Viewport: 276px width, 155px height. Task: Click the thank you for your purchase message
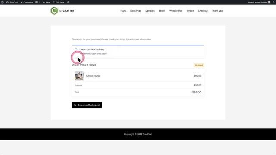pyautogui.click(x=112, y=39)
